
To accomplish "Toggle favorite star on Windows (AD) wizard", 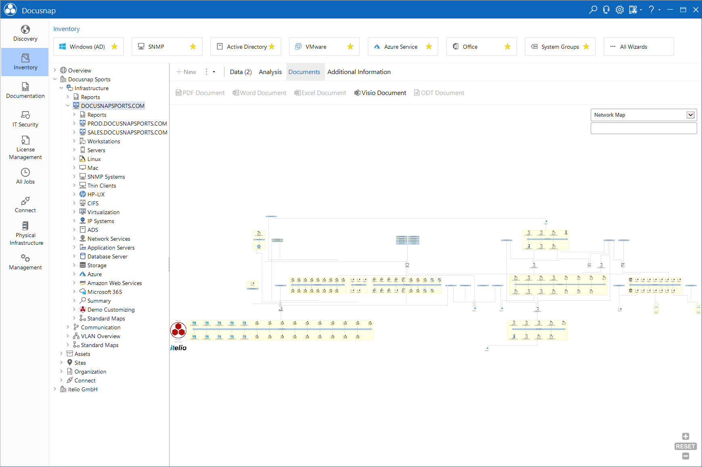I will click(x=115, y=47).
